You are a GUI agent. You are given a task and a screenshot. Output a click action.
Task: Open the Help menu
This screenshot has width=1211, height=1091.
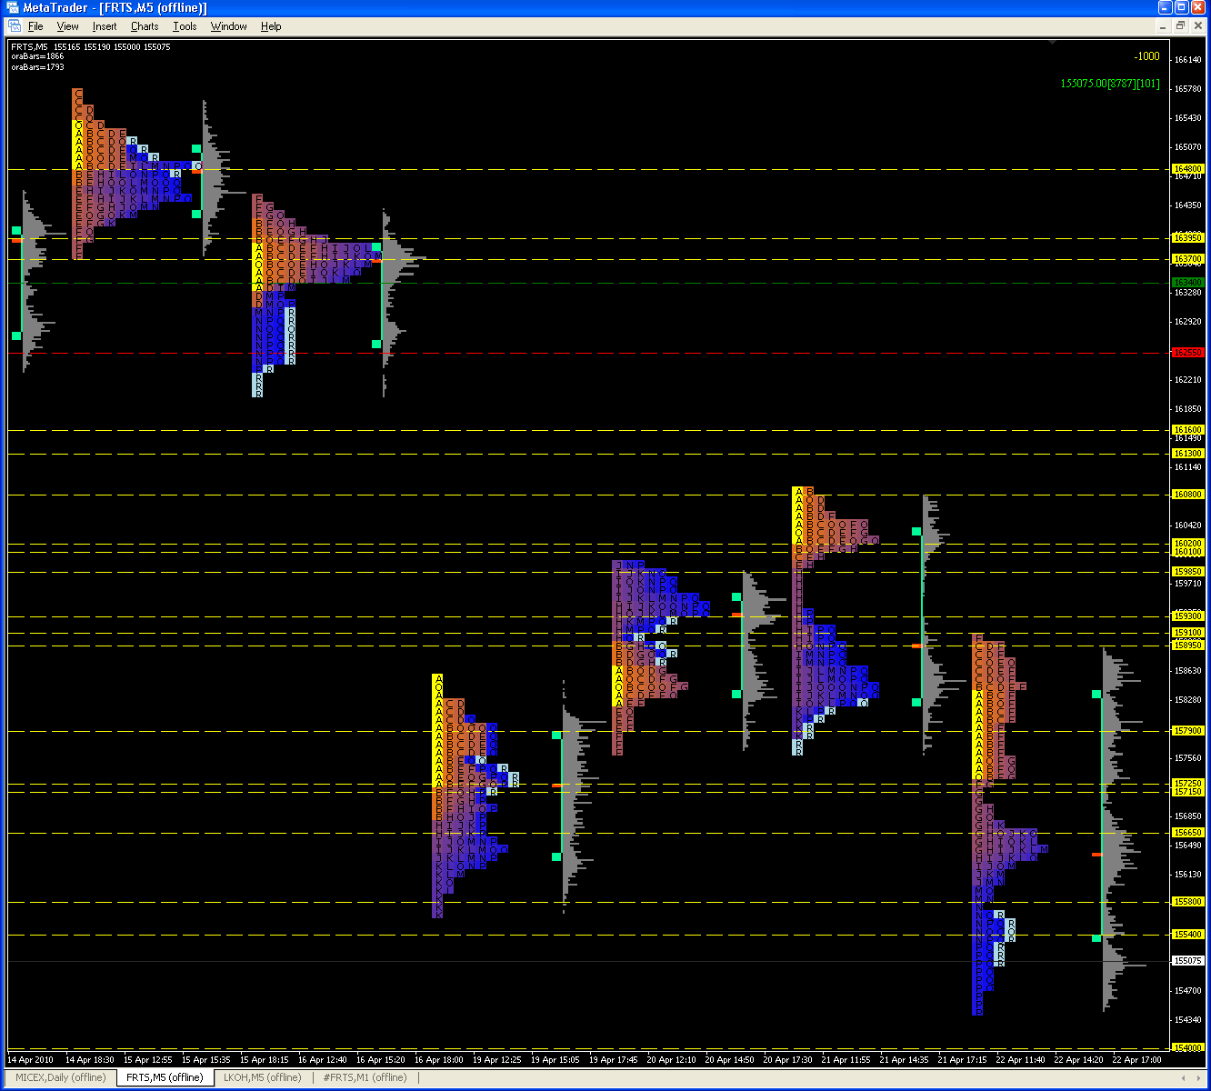271,26
